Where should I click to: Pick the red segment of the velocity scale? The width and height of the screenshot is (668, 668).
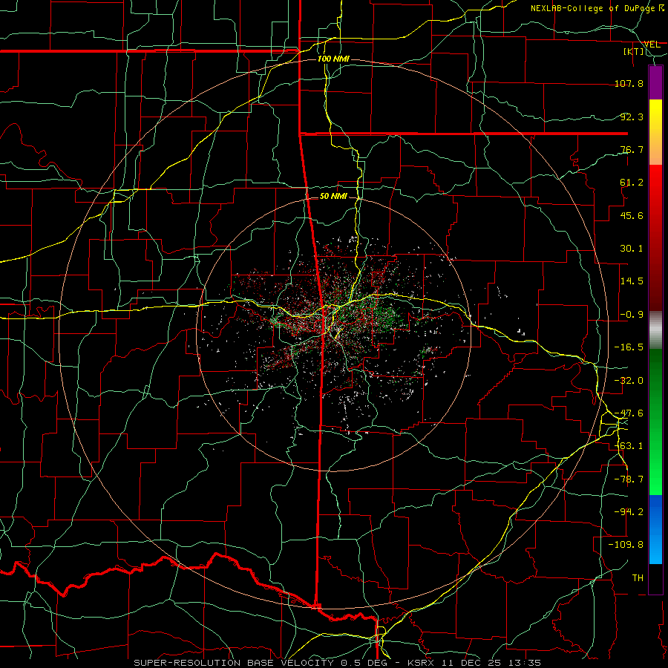click(x=655, y=238)
